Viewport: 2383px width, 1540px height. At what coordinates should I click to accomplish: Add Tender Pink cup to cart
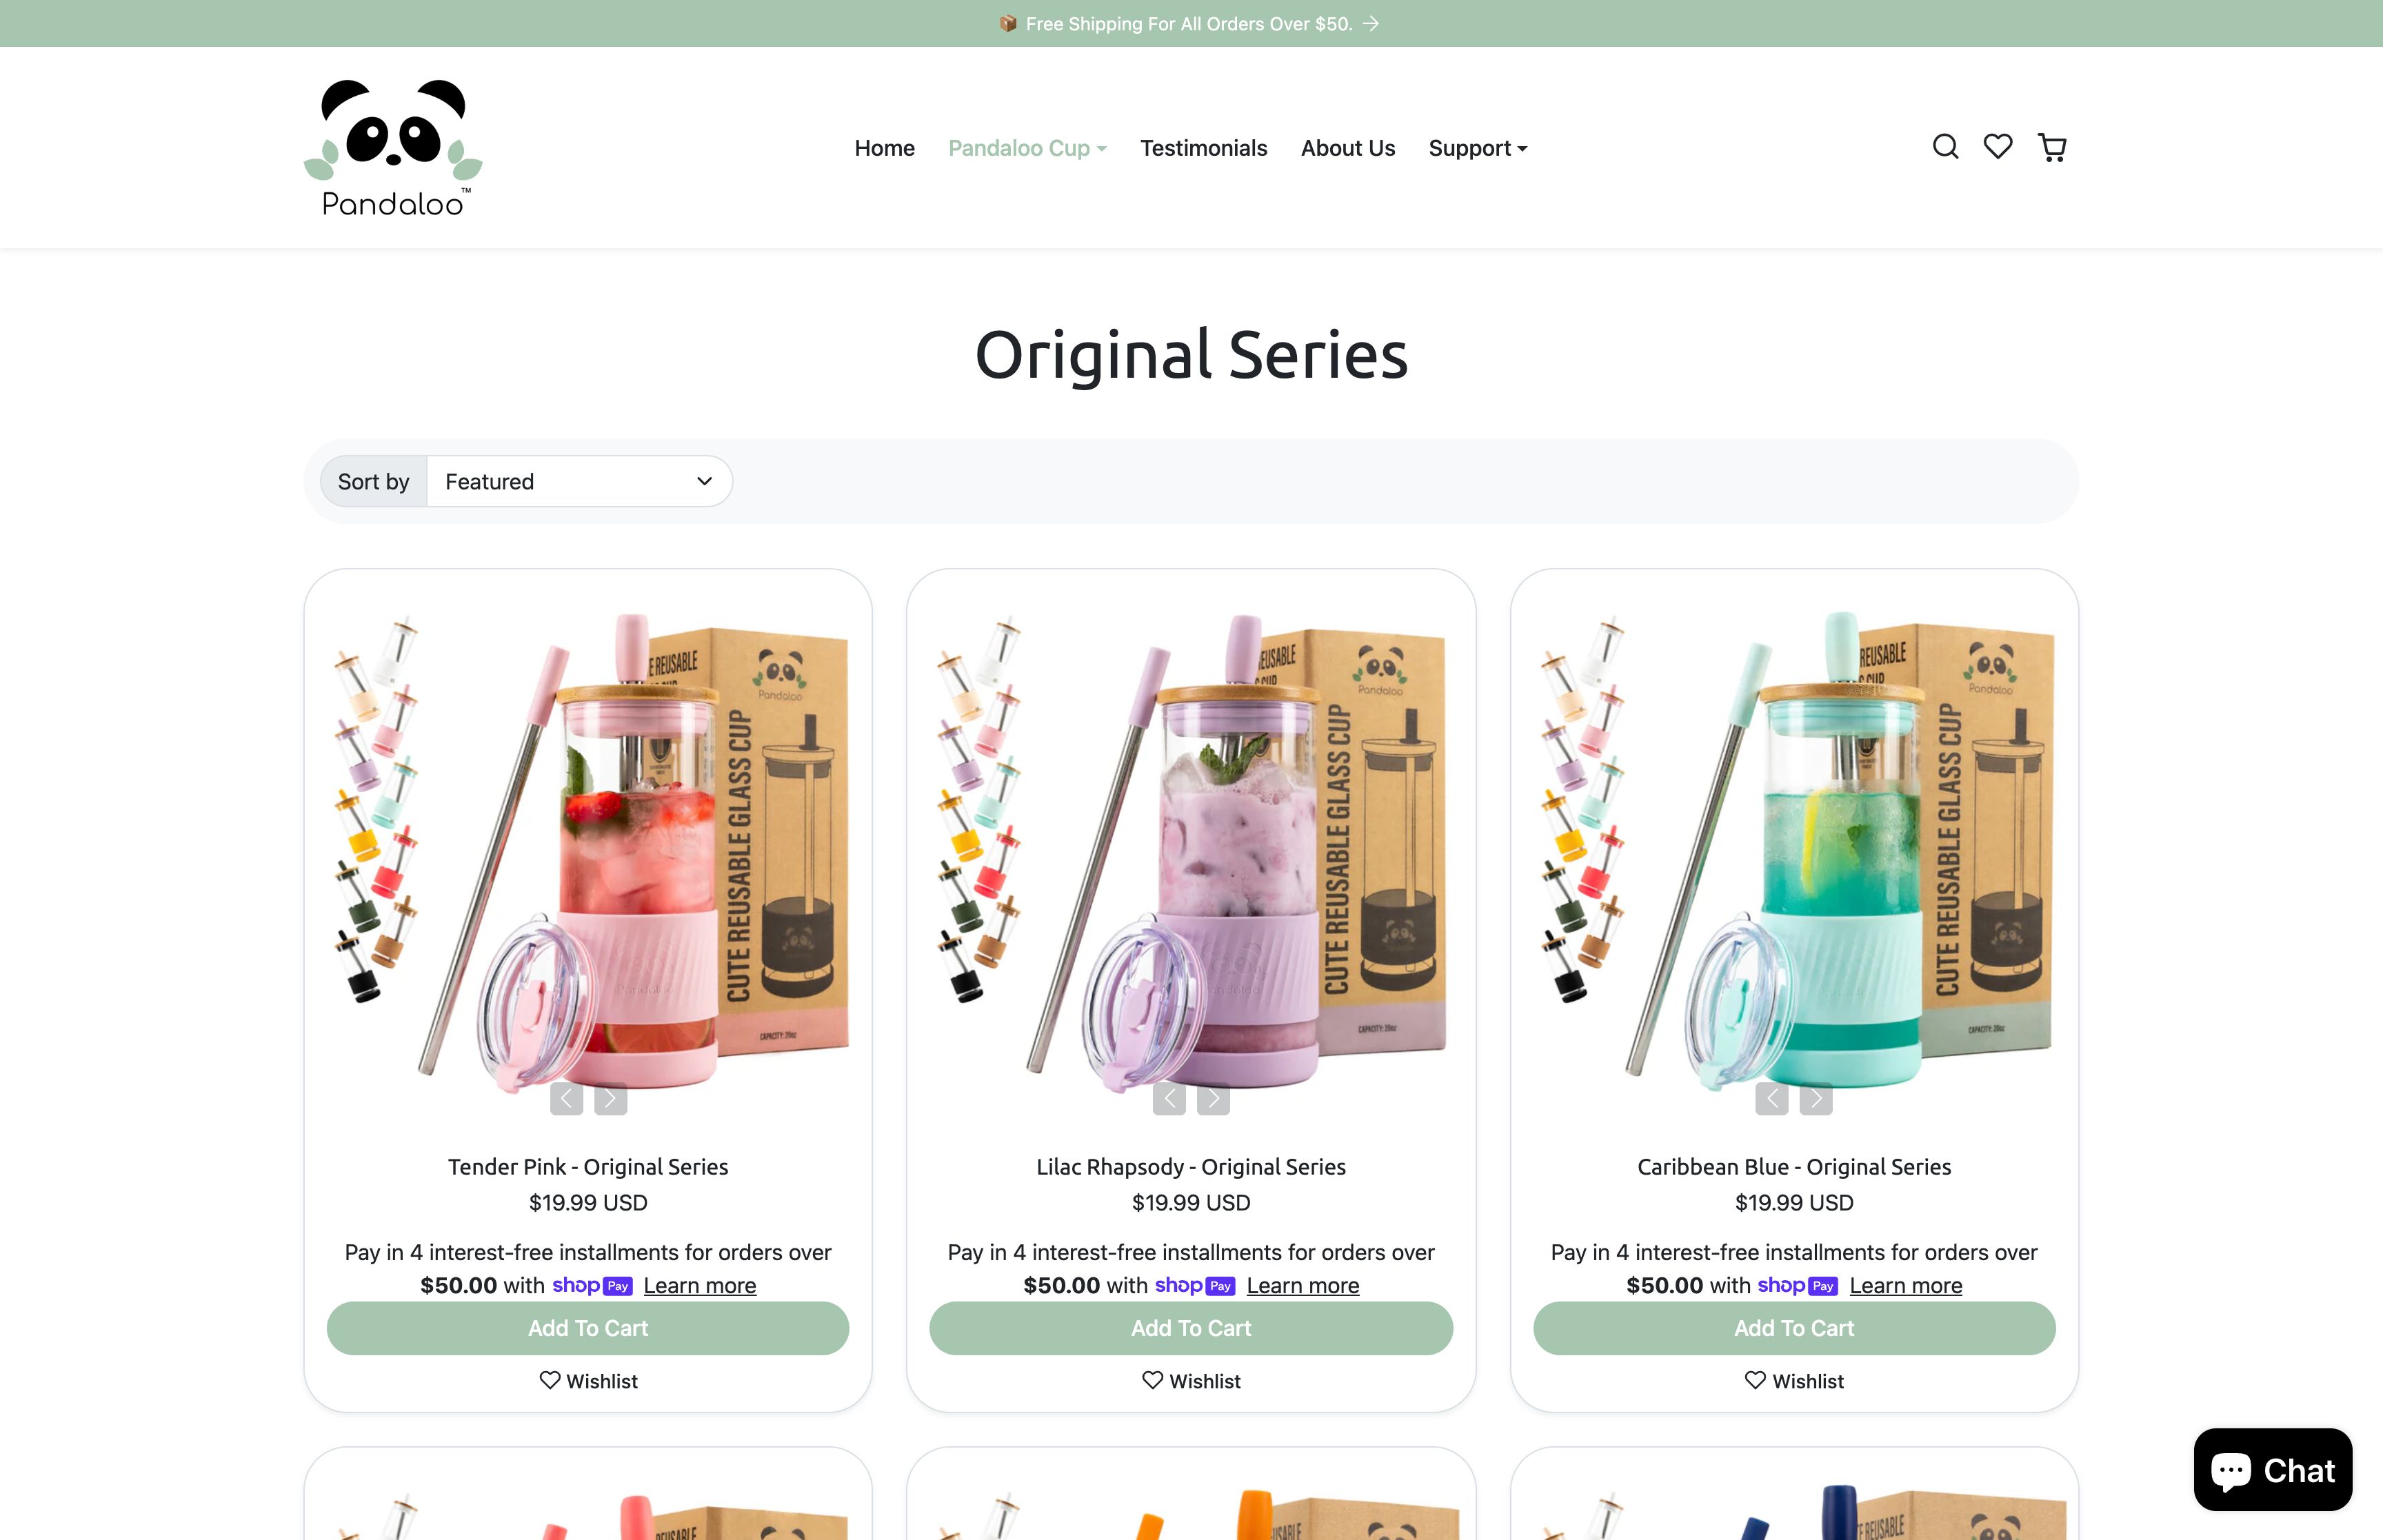[x=588, y=1328]
